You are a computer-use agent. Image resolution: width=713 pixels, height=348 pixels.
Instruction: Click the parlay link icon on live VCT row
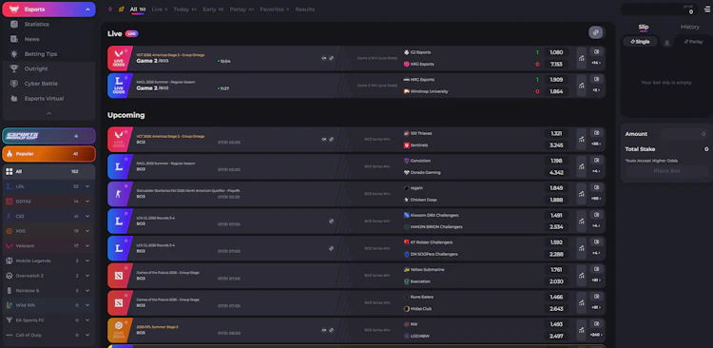coord(332,58)
